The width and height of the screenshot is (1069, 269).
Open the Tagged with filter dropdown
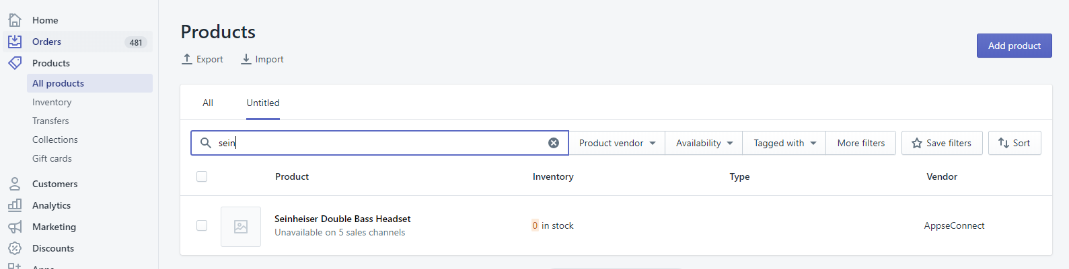tap(784, 143)
